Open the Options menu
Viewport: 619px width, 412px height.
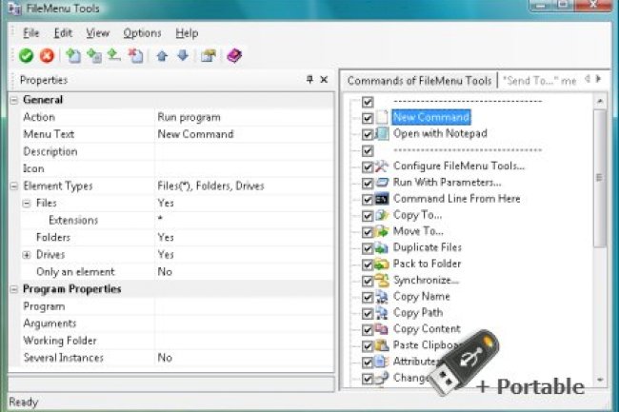(x=142, y=33)
